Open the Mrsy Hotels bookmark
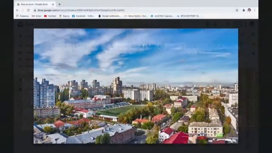Screen dimensions: 272x153 pyautogui.click(x=136, y=16)
